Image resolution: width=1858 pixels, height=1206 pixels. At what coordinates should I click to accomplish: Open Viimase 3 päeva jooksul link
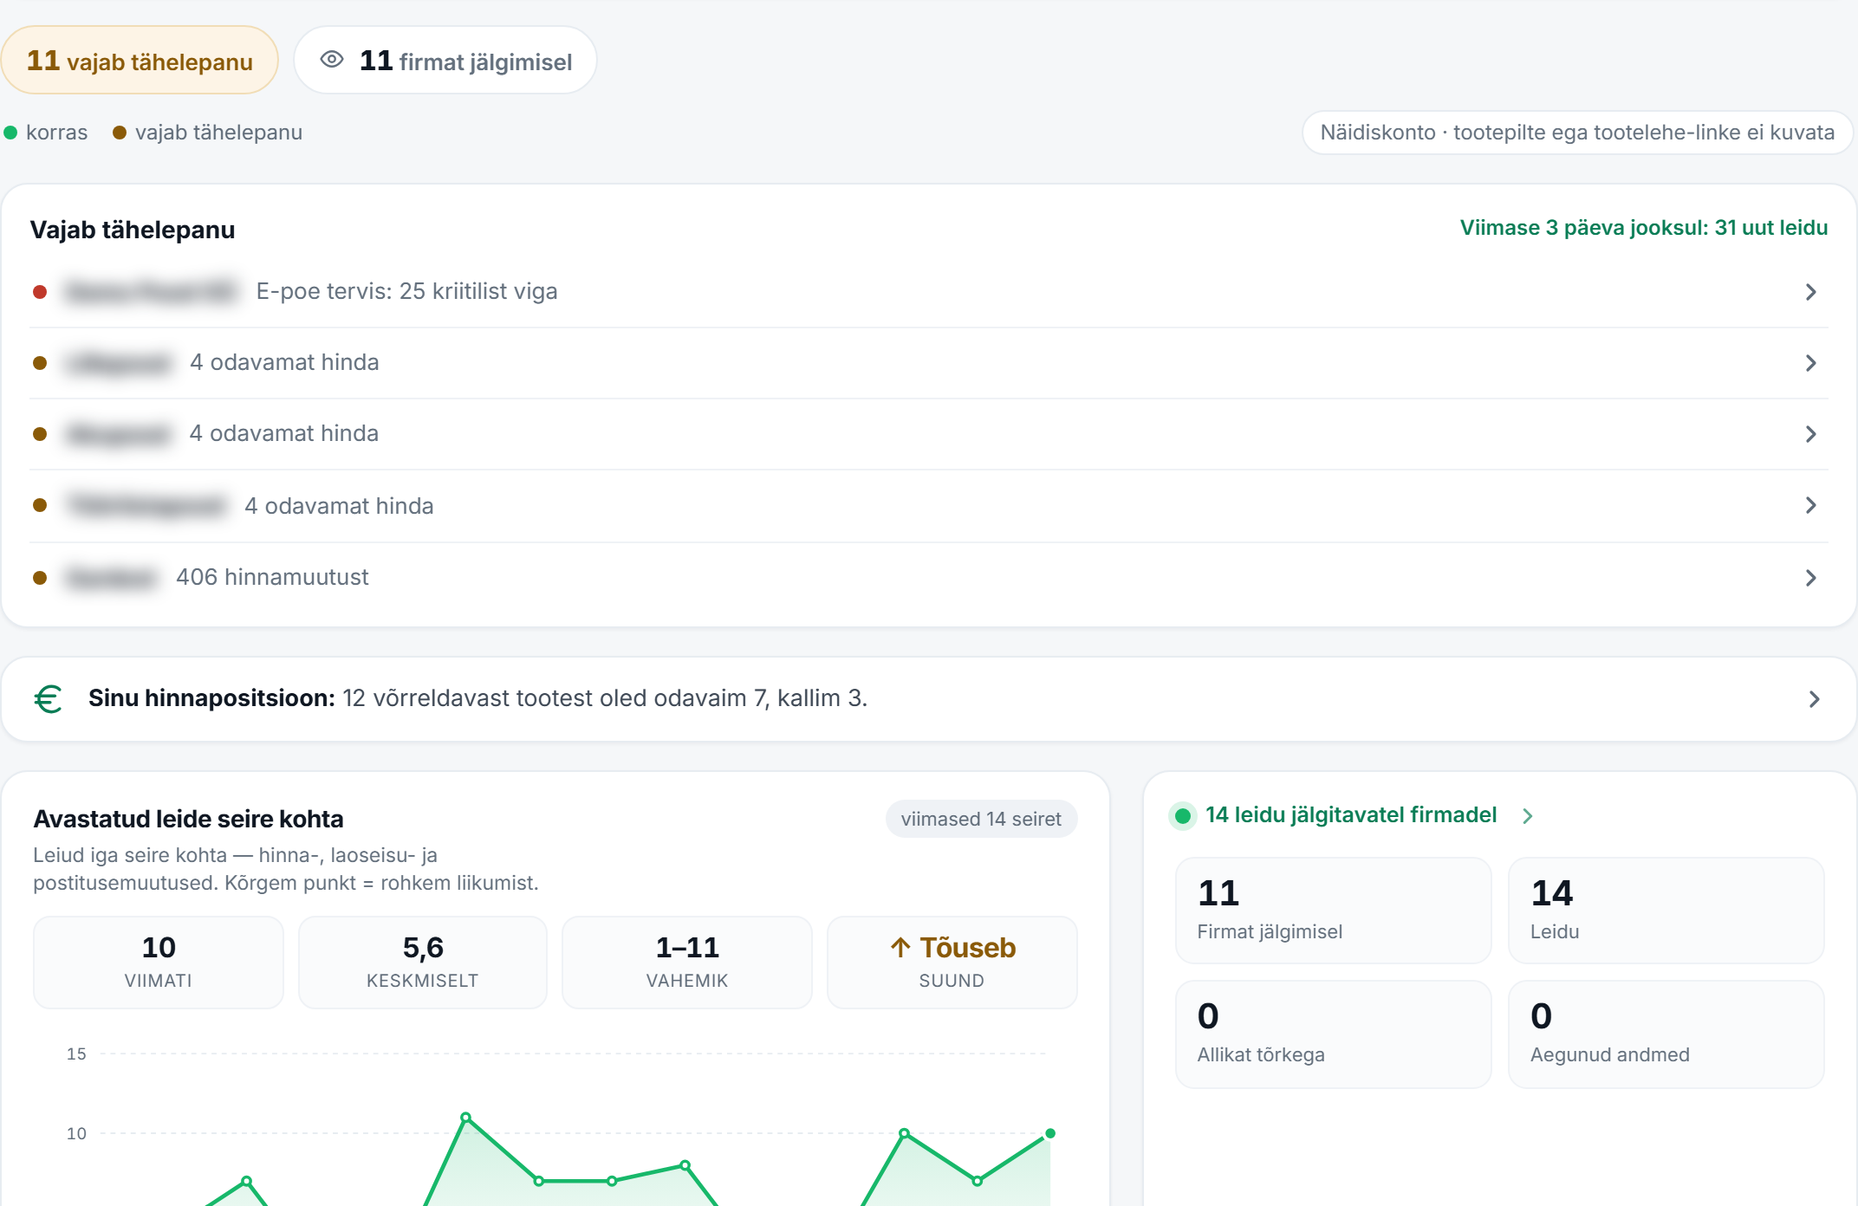coord(1644,228)
